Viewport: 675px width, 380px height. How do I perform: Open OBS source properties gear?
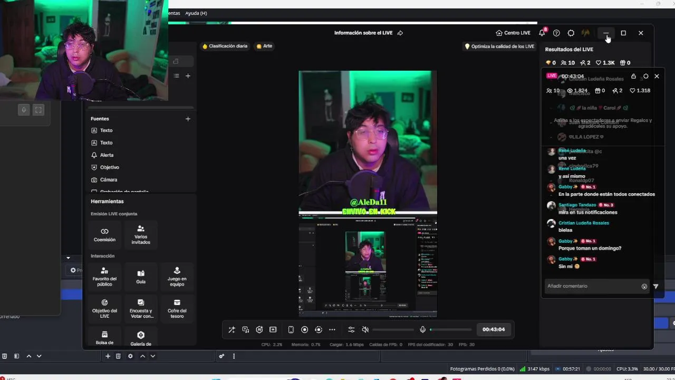click(130, 356)
